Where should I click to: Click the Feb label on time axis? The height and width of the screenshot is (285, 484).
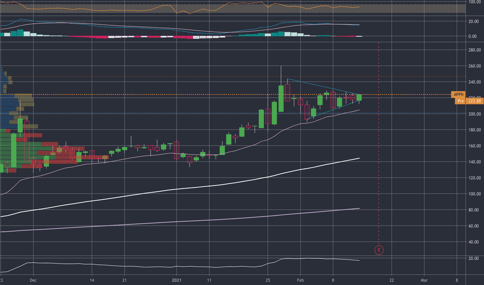300,280
